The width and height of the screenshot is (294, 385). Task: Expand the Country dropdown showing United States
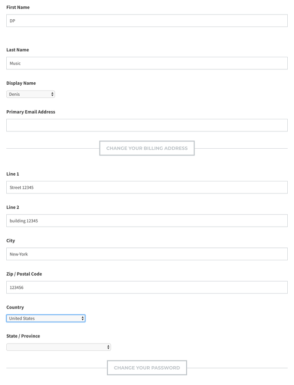pyautogui.click(x=46, y=318)
